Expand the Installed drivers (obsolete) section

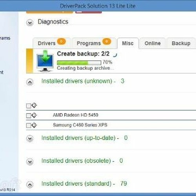[30, 162]
